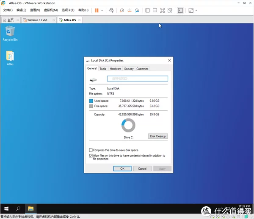
Task: Open the 查看(V) menu
Action: 35,10
